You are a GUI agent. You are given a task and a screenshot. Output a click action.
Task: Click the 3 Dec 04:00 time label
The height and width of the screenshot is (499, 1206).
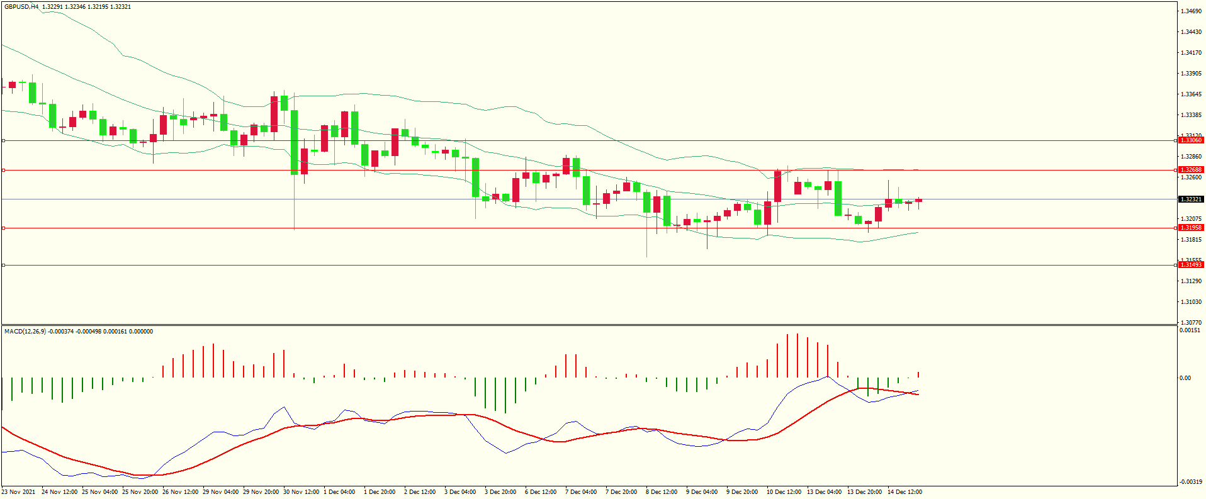pyautogui.click(x=460, y=492)
